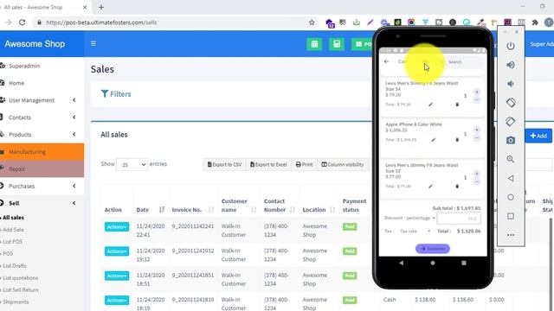The width and height of the screenshot is (554, 311).
Task: Bookmark page with the star icon
Action: (312, 22)
